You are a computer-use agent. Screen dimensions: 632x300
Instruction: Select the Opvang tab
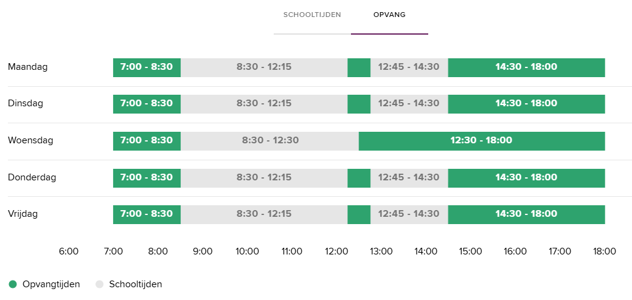tap(389, 15)
